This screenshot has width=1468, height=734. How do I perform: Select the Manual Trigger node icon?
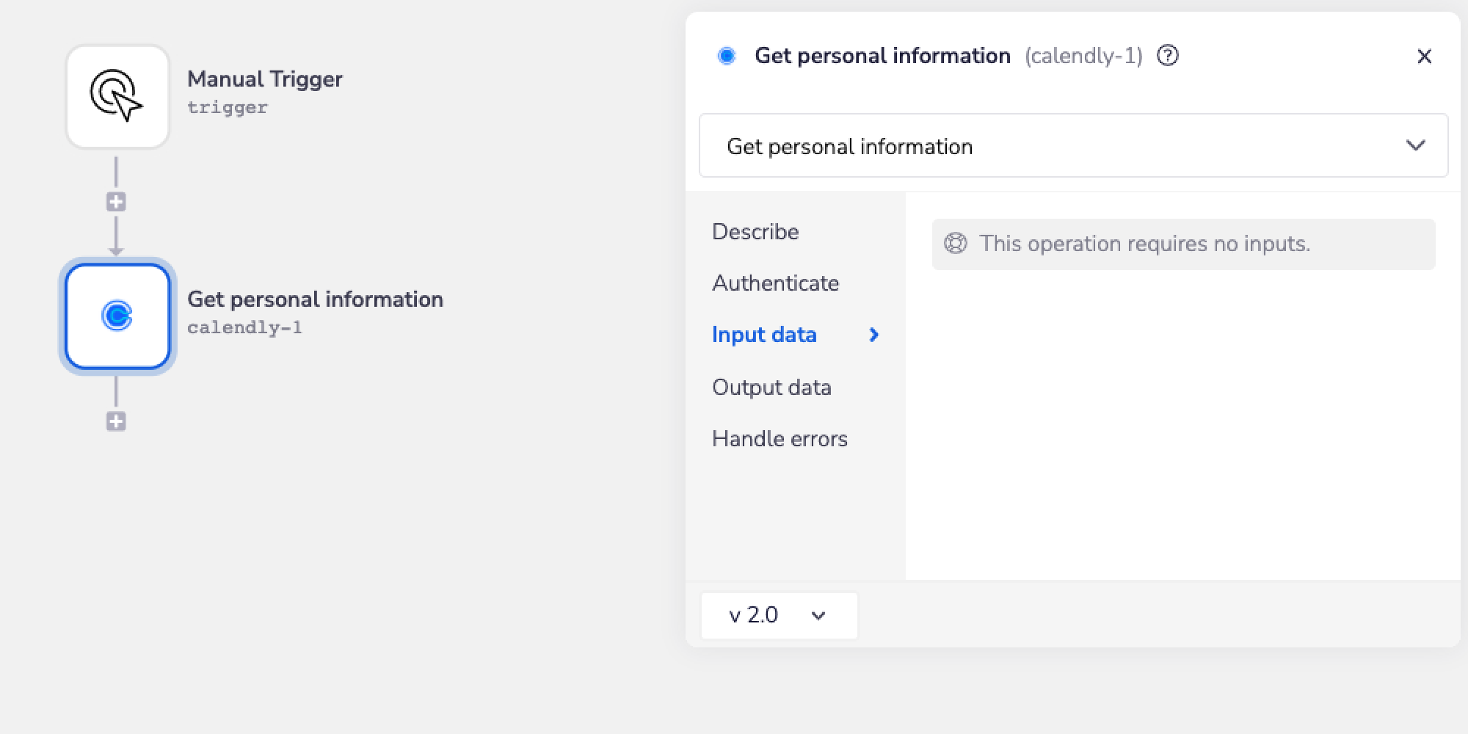117,96
